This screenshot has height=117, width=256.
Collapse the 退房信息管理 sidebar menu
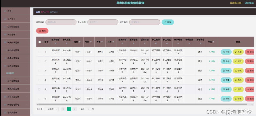coord(15,66)
